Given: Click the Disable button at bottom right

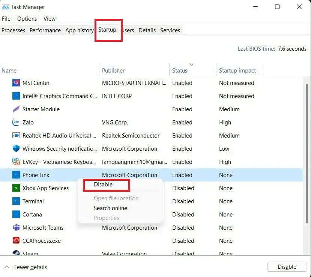Looking at the screenshot, I should tap(287, 267).
